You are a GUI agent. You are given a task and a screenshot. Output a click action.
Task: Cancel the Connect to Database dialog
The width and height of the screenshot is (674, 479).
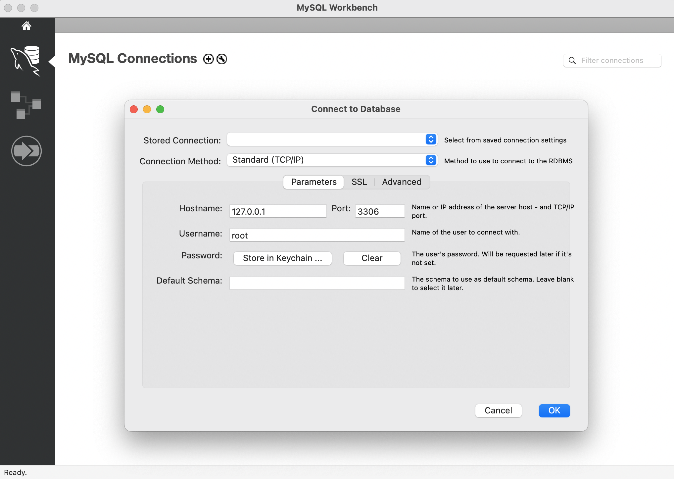(x=498, y=410)
